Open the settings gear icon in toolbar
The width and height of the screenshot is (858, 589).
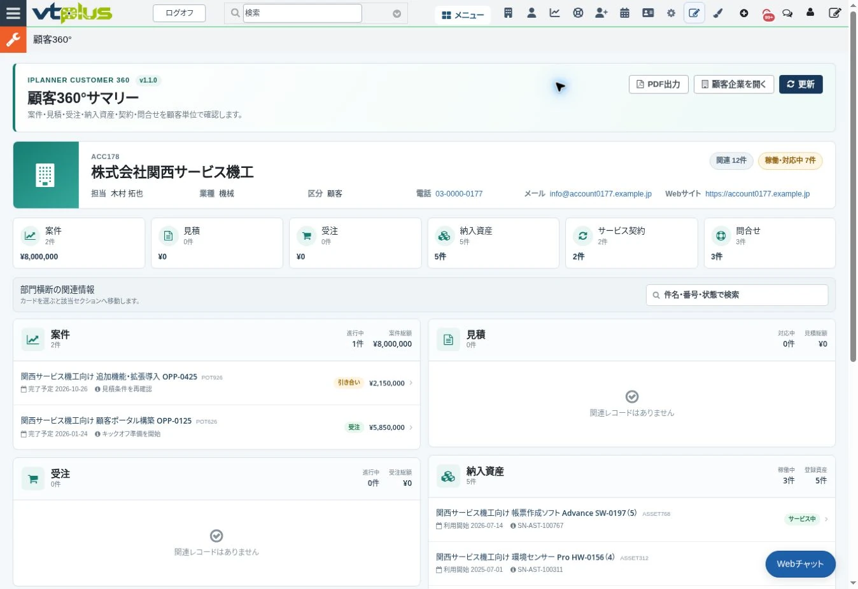point(671,13)
